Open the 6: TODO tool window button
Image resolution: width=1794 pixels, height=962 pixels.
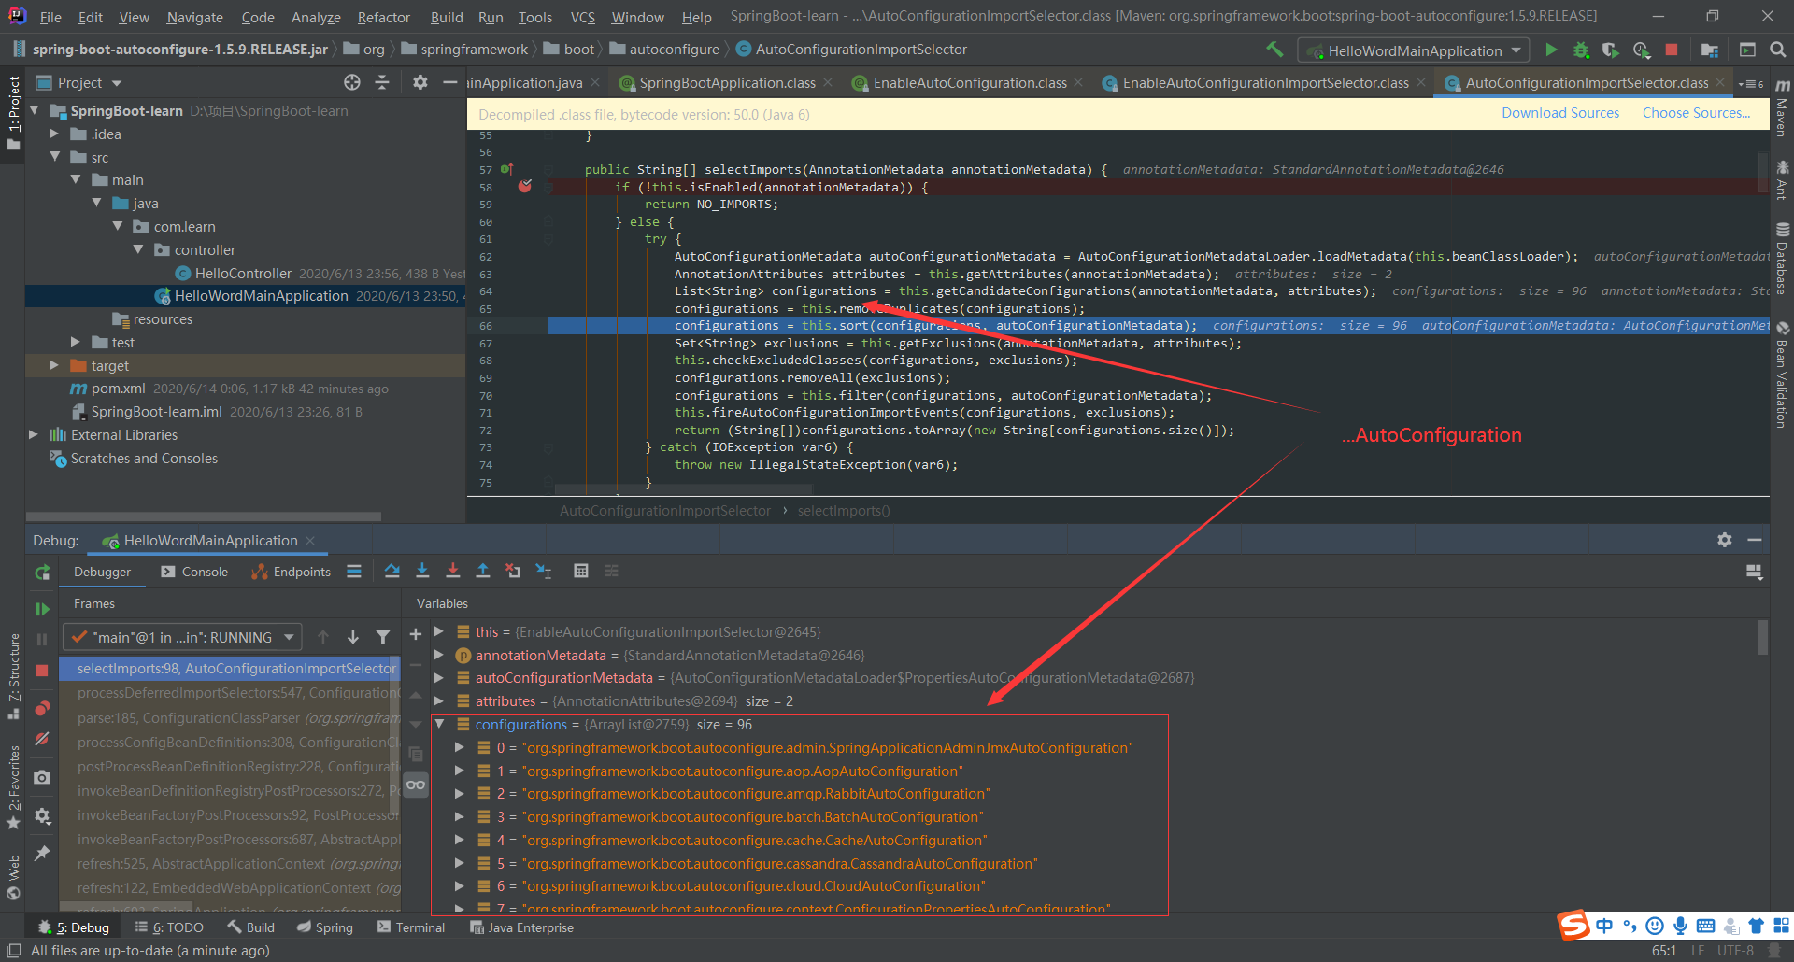(x=169, y=927)
